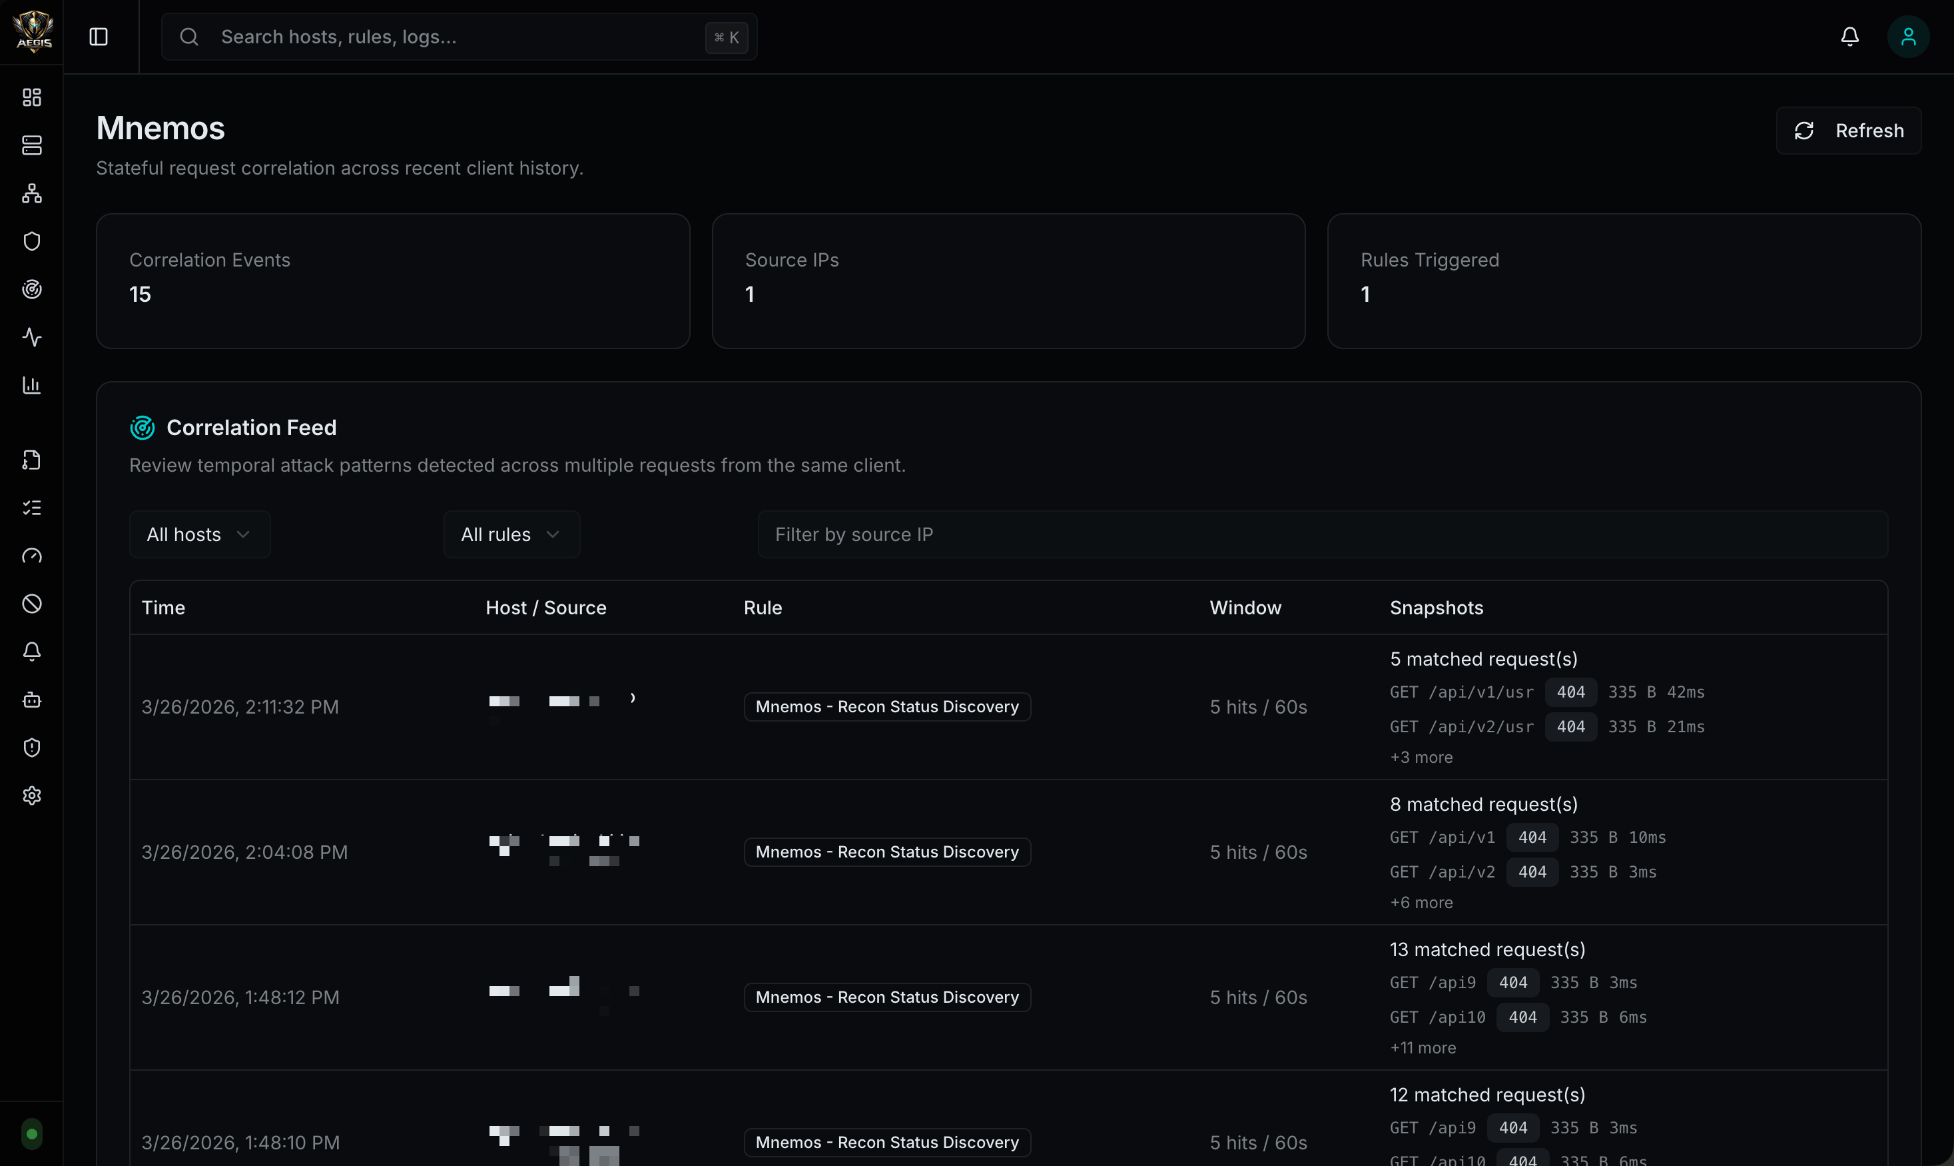The image size is (1954, 1166).
Task: Click the green status indicator at sidebar bottom
Action: [x=31, y=1134]
